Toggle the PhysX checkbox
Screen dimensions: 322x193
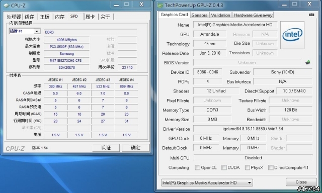point(247,167)
